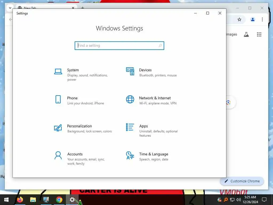This screenshot has width=273, height=205.
Task: Open the notification center icon
Action: tap(264, 200)
